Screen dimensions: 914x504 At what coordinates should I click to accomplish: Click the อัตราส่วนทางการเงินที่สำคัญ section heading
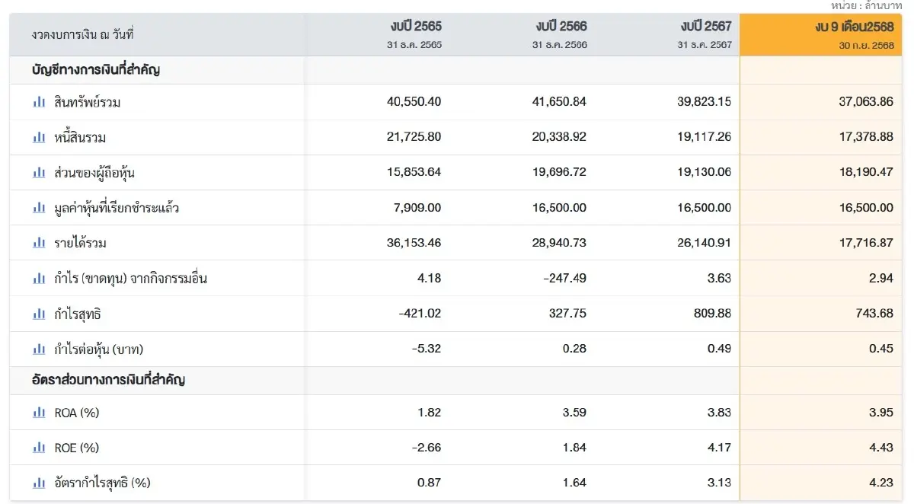coord(108,380)
